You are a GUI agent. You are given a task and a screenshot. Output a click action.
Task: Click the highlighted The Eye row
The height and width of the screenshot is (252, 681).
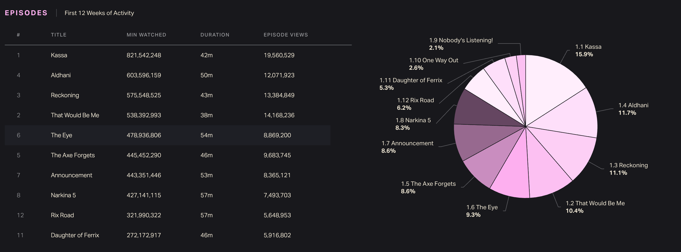point(167,135)
